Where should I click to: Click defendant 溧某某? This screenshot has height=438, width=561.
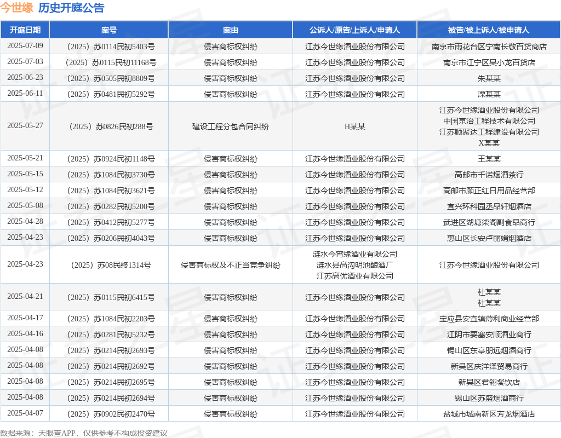click(x=489, y=94)
